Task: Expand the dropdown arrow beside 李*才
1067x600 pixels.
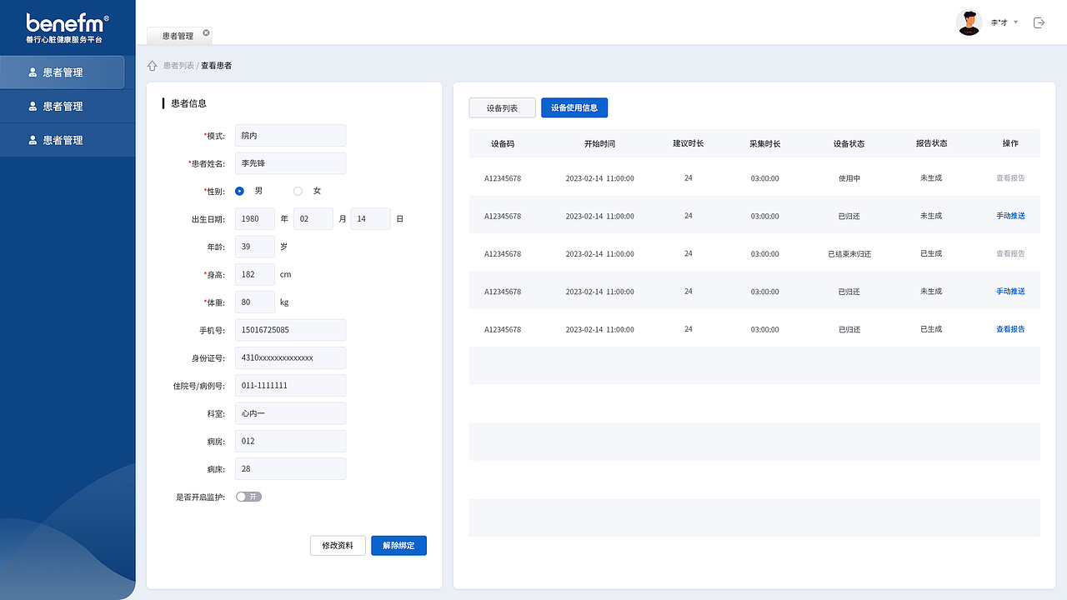Action: click(x=1016, y=22)
